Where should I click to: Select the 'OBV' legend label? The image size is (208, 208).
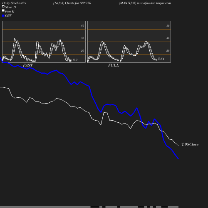coord(8,15)
